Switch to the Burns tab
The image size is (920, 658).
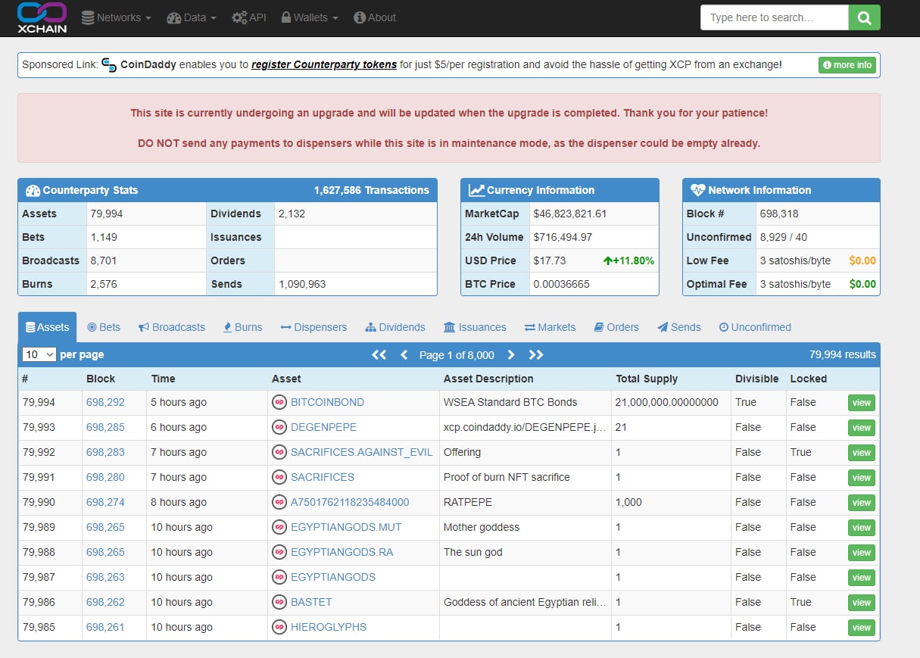242,327
